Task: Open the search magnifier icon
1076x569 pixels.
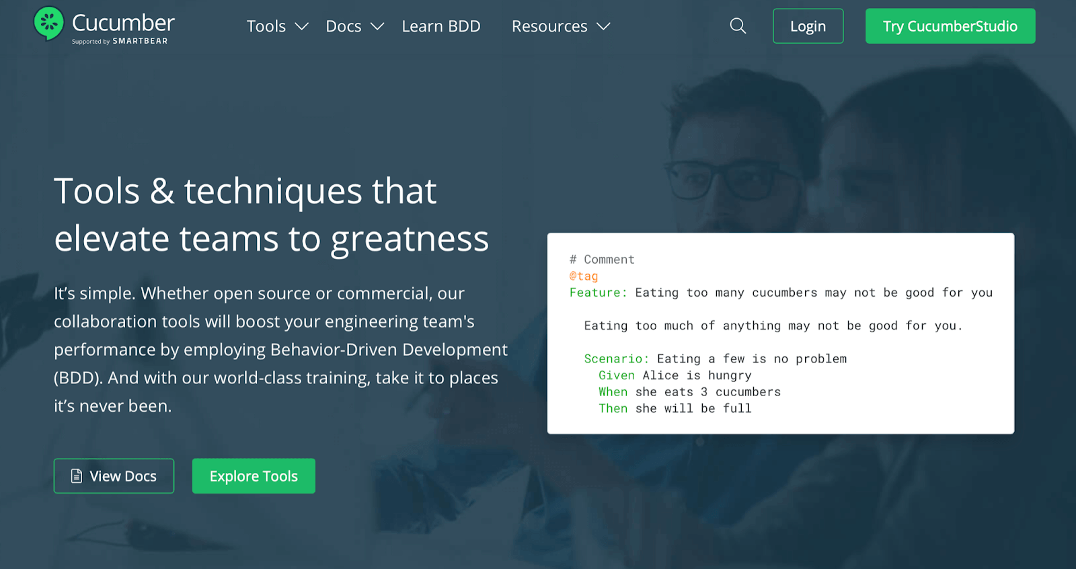Action: (738, 26)
